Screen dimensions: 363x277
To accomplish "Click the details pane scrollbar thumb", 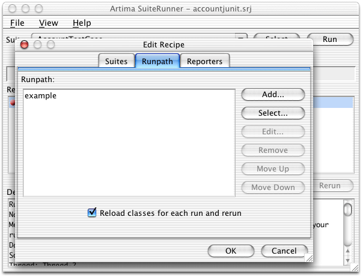I will [x=347, y=209].
